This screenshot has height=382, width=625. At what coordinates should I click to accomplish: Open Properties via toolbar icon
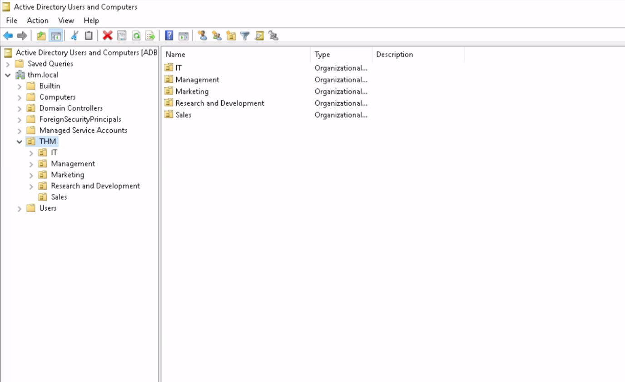122,35
